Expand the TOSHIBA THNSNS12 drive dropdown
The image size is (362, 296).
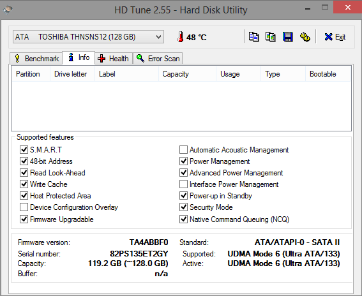pyautogui.click(x=88, y=37)
